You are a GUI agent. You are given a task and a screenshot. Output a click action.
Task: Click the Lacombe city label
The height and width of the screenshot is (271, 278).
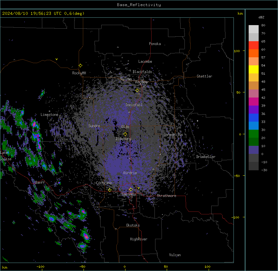[145, 61]
